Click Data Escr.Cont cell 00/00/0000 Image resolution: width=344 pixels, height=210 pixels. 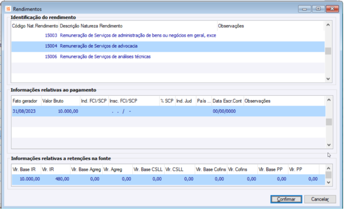click(x=224, y=111)
